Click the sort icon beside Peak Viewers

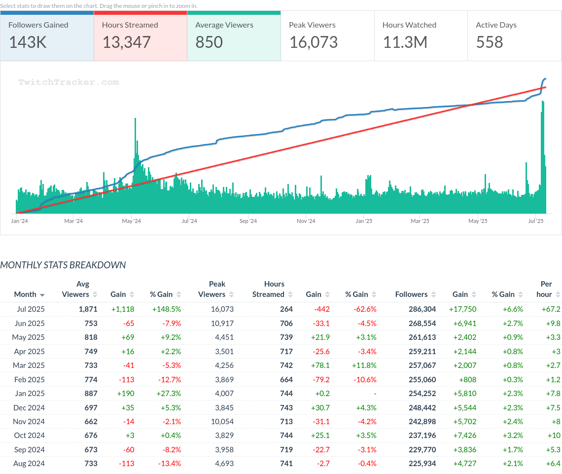[231, 294]
